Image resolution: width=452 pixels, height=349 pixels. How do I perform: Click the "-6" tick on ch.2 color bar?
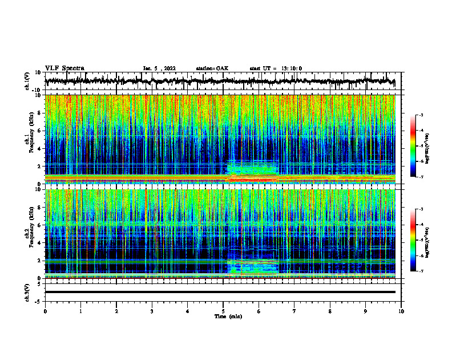(x=421, y=255)
